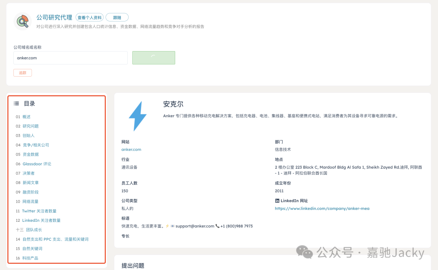Click the 安克尔 company name heading

point(173,104)
